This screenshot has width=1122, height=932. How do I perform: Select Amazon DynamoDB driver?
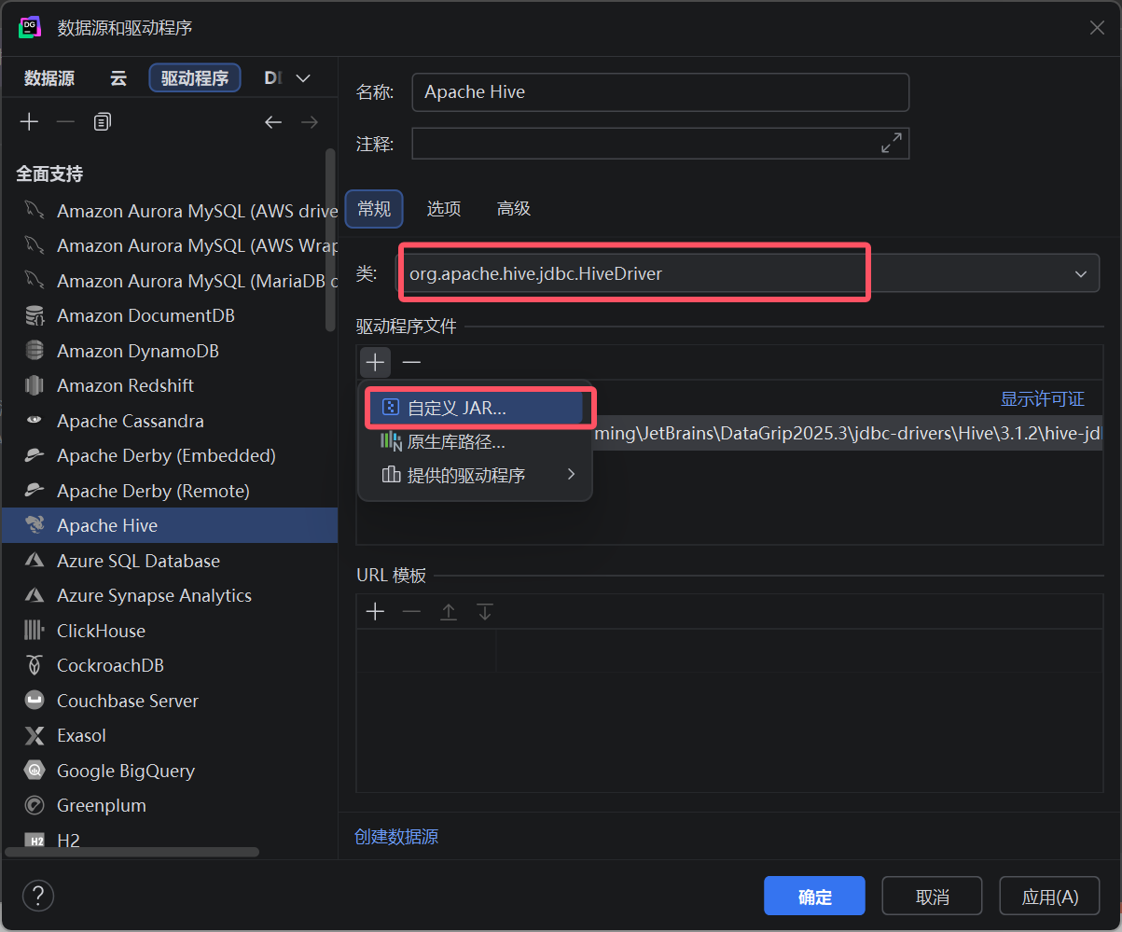coord(169,351)
